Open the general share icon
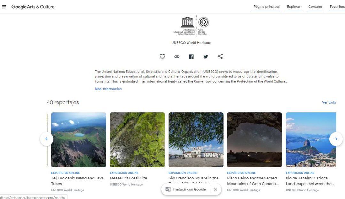The image size is (345, 199). pos(220,56)
